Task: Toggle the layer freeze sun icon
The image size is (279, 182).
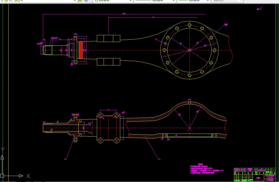Action: pos(6,1)
